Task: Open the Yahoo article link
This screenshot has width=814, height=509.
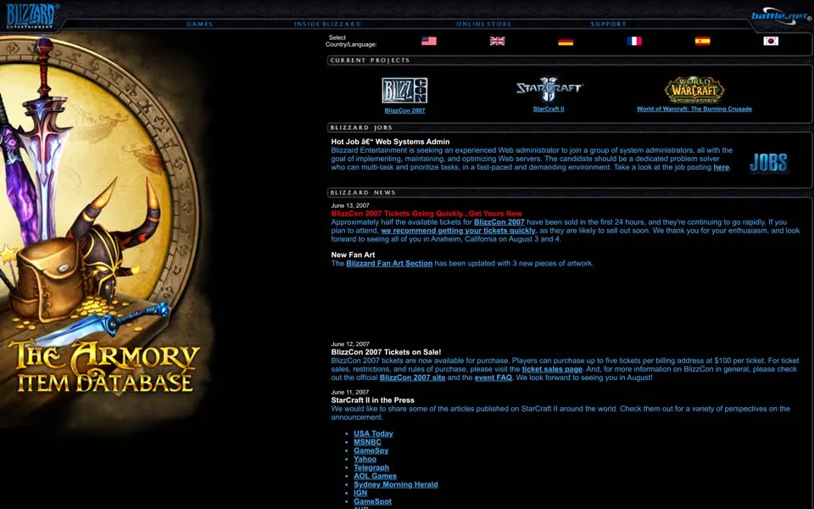Action: pos(365,459)
